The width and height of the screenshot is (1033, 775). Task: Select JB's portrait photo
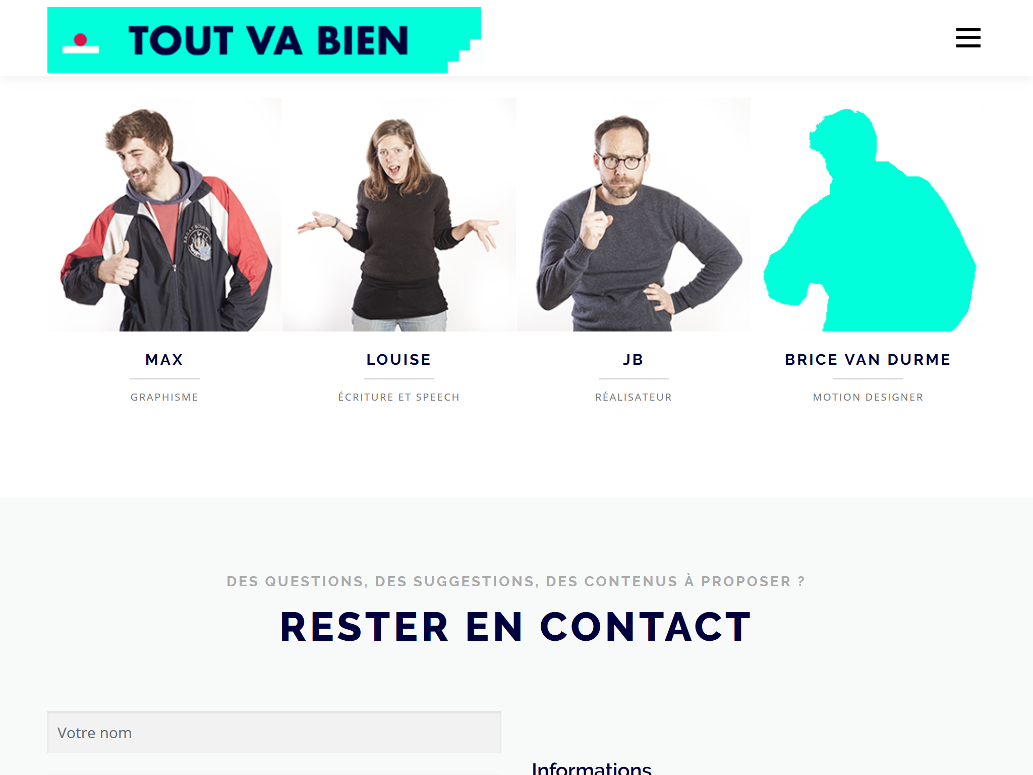(x=634, y=214)
